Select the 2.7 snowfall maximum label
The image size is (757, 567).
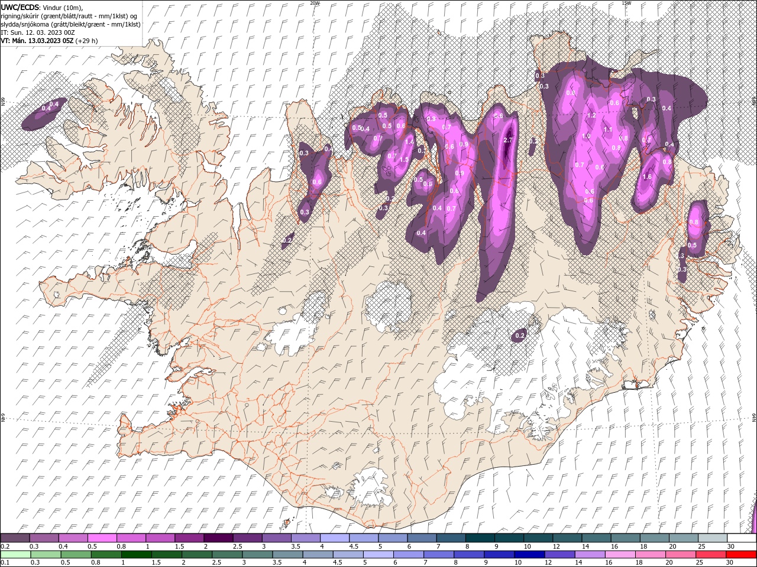click(x=507, y=140)
